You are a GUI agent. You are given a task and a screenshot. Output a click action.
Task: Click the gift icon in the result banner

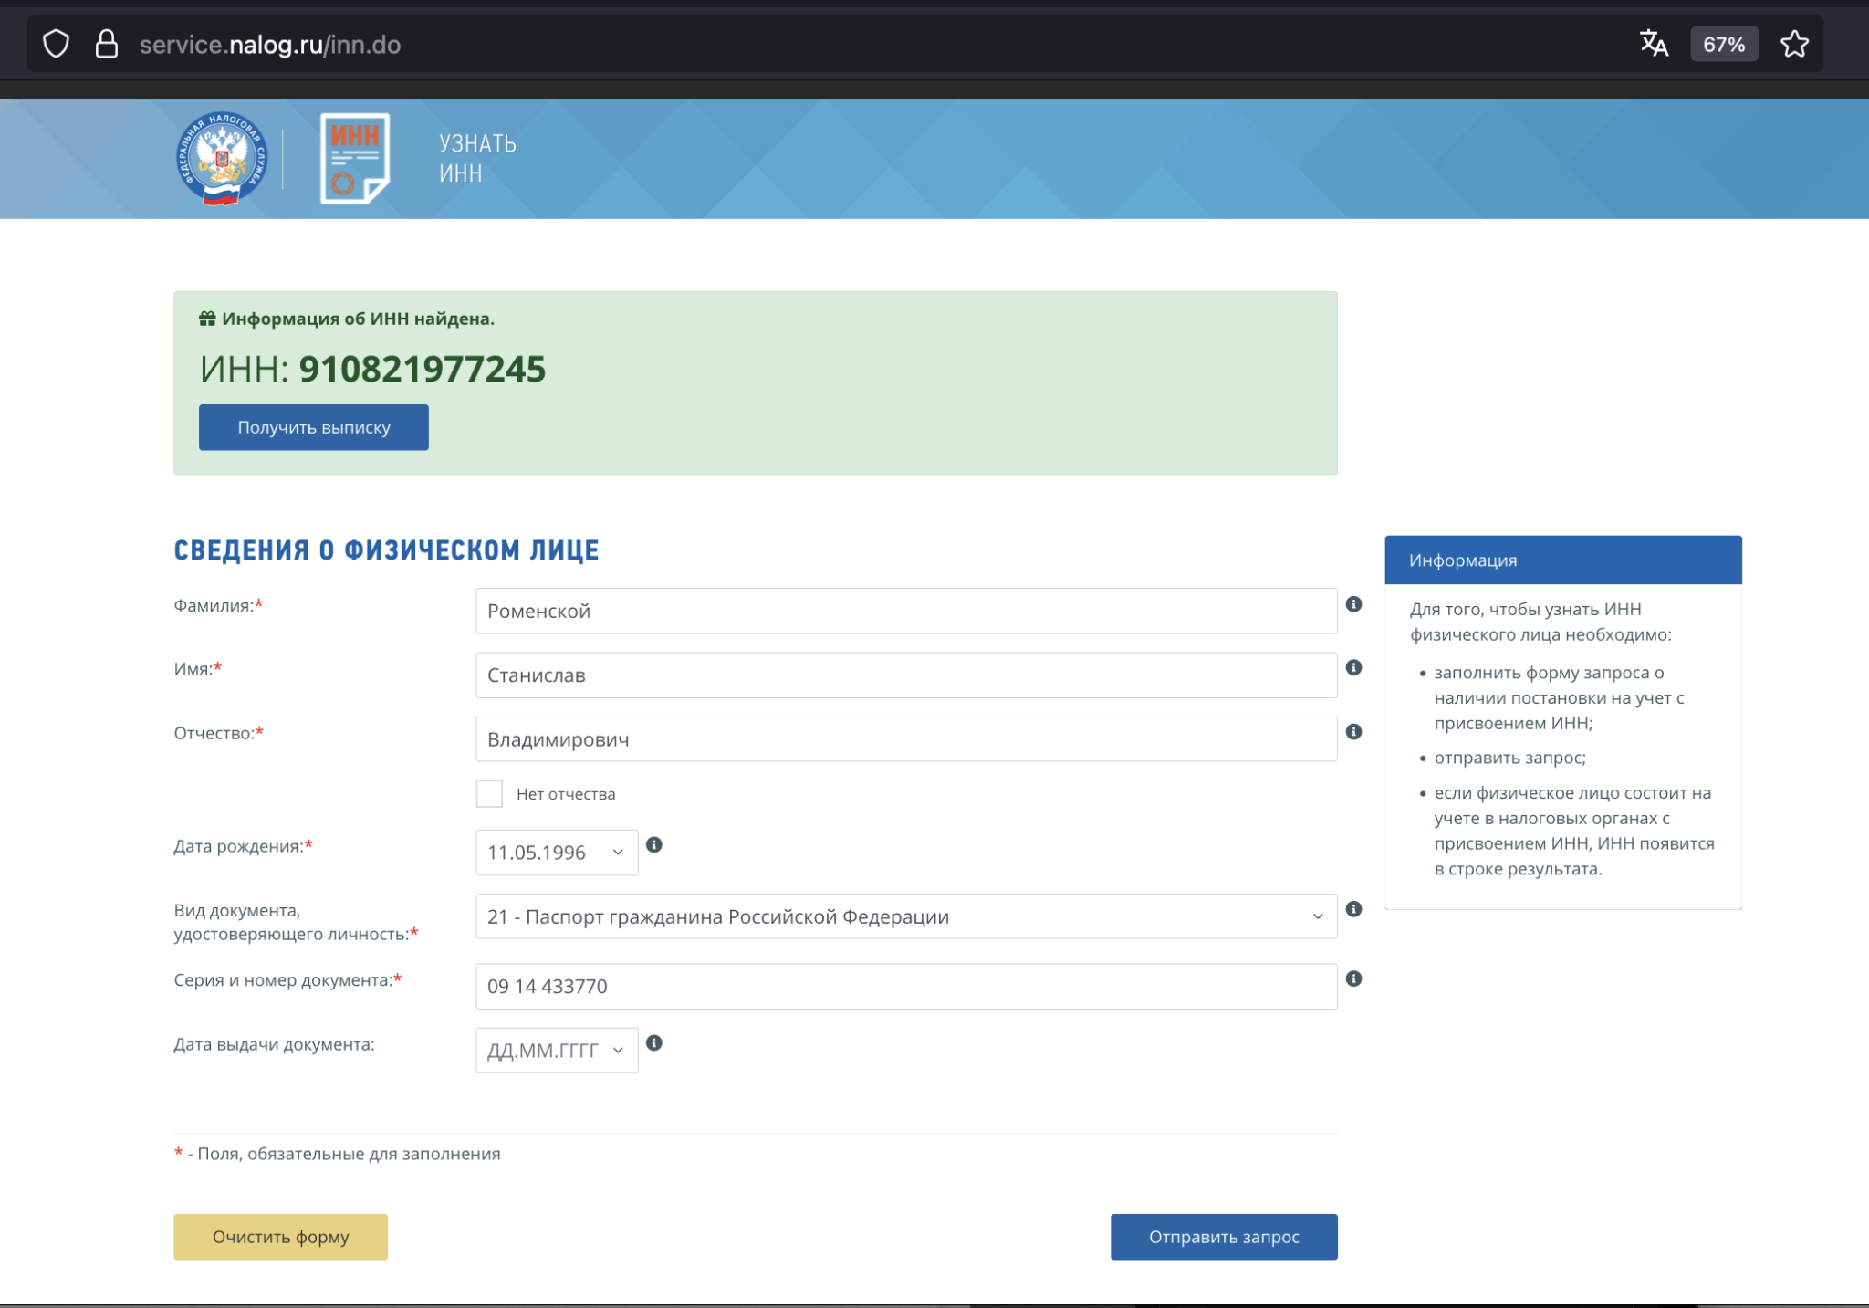207,319
